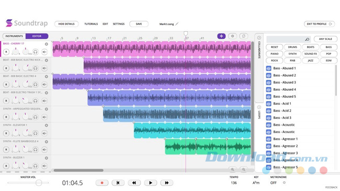Image resolution: width=340 pixels, height=191 pixels.
Task: Filter loops by Drums category
Action: [292, 47]
